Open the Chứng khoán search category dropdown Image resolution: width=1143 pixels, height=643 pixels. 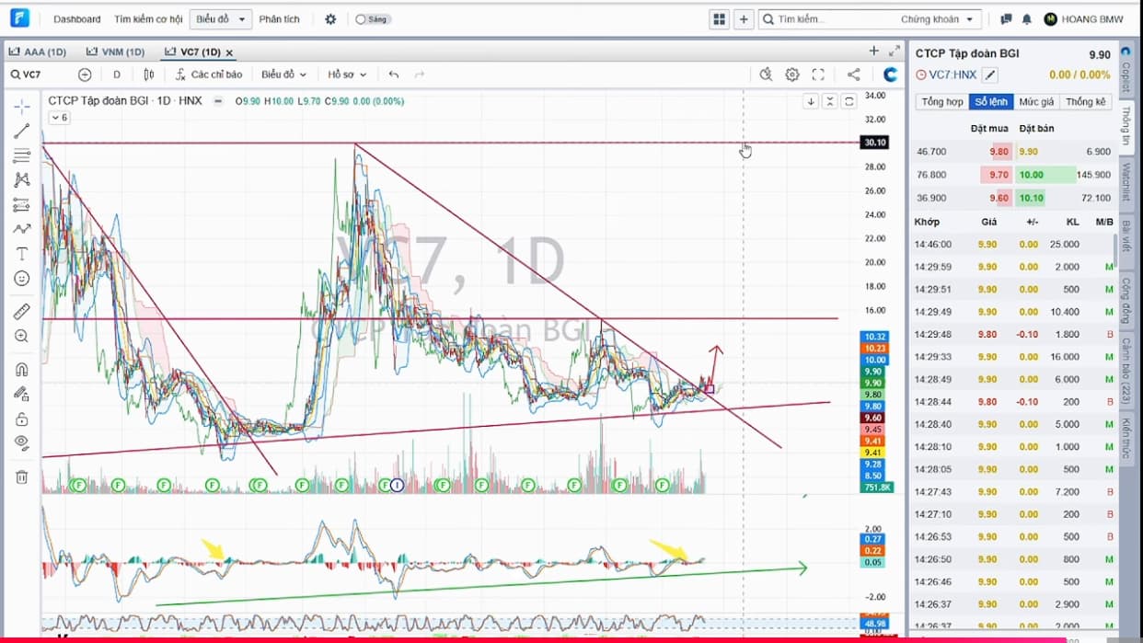point(937,19)
